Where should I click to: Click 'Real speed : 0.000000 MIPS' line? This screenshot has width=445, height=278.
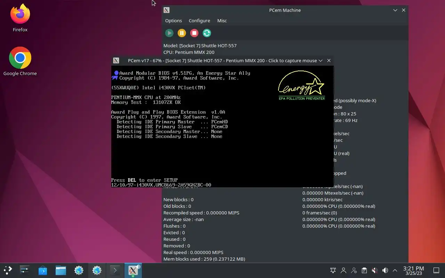tap(193, 252)
